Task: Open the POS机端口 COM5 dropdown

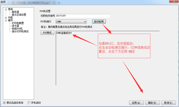Action: (x=71, y=22)
